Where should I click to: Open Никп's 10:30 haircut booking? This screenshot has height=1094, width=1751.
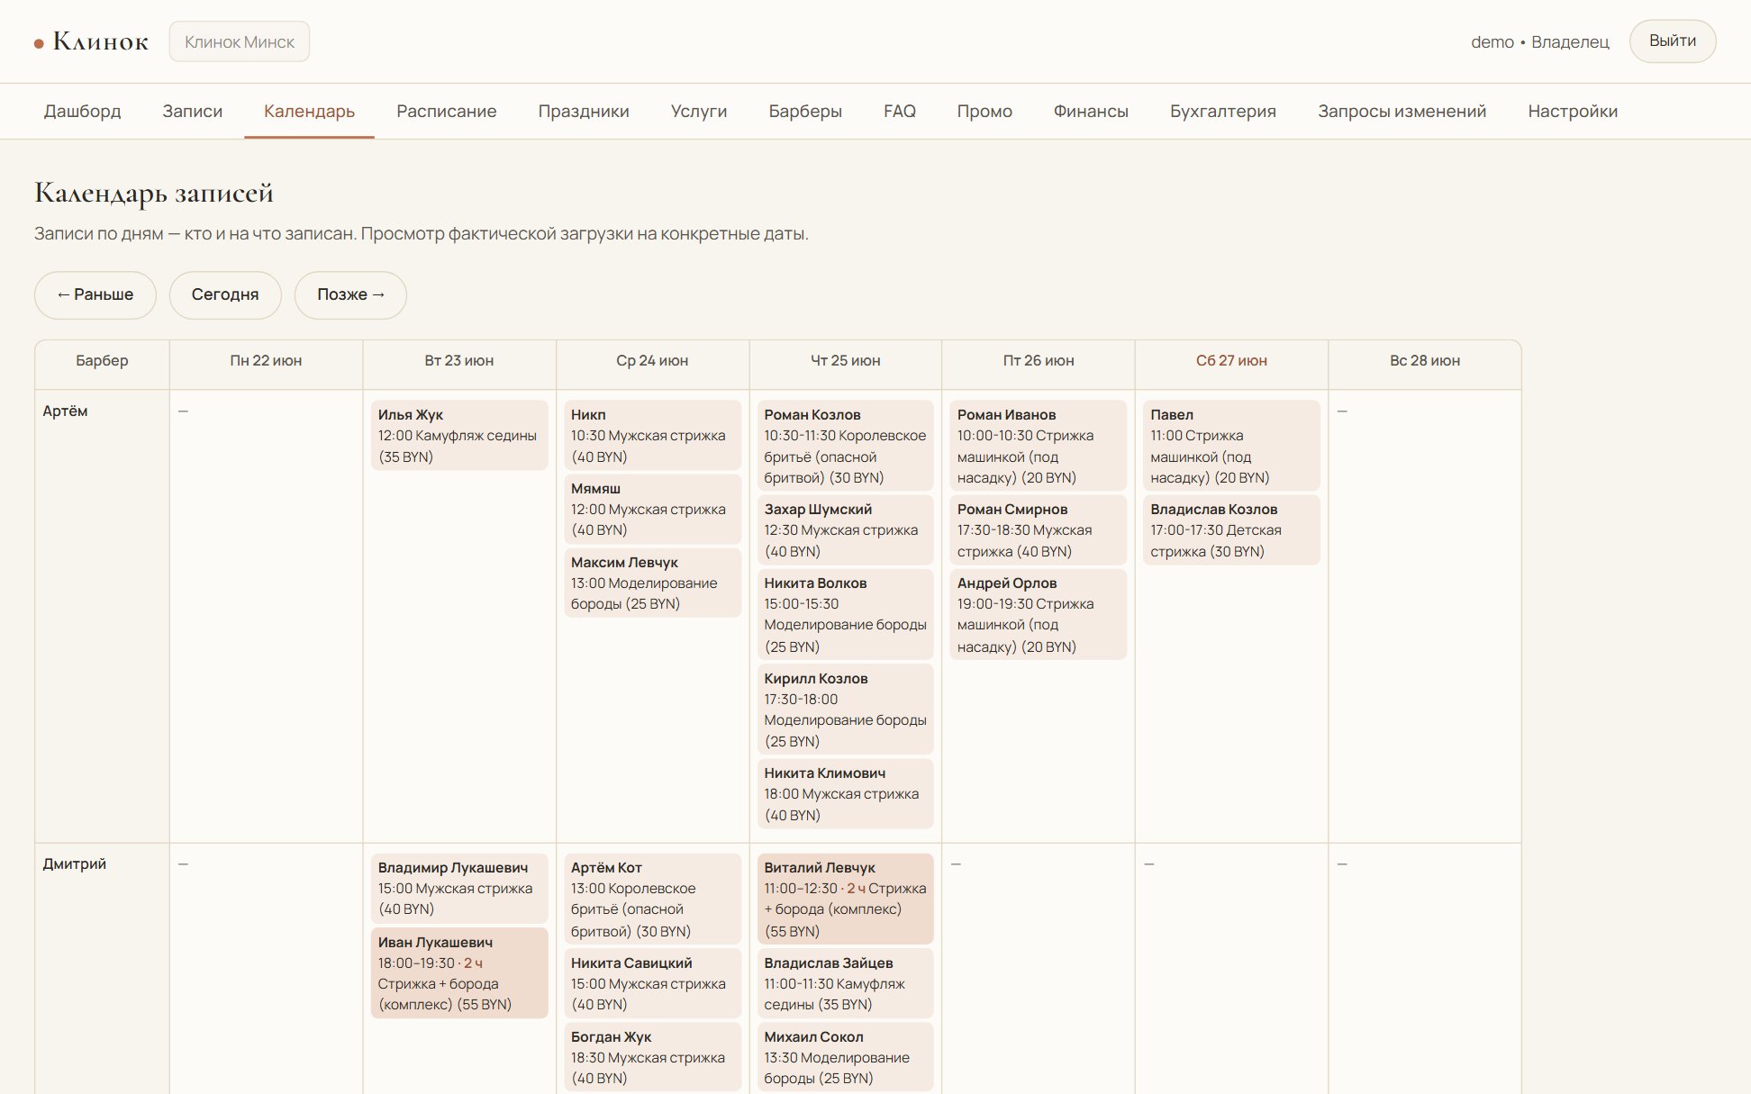pos(652,436)
